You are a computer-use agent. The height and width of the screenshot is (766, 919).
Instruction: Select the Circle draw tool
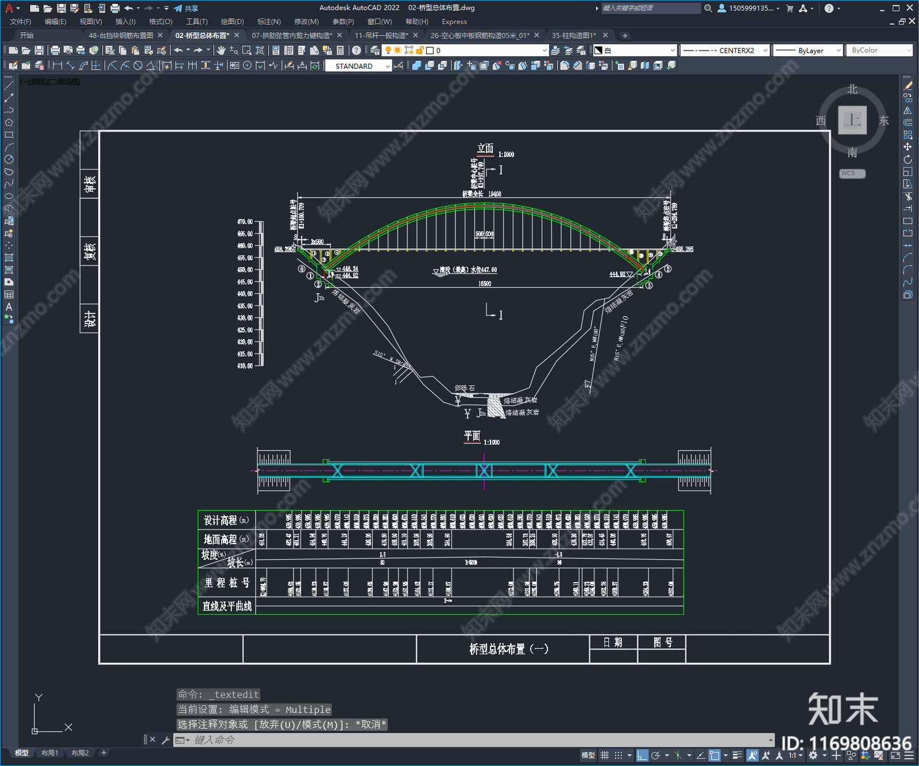pos(9,159)
